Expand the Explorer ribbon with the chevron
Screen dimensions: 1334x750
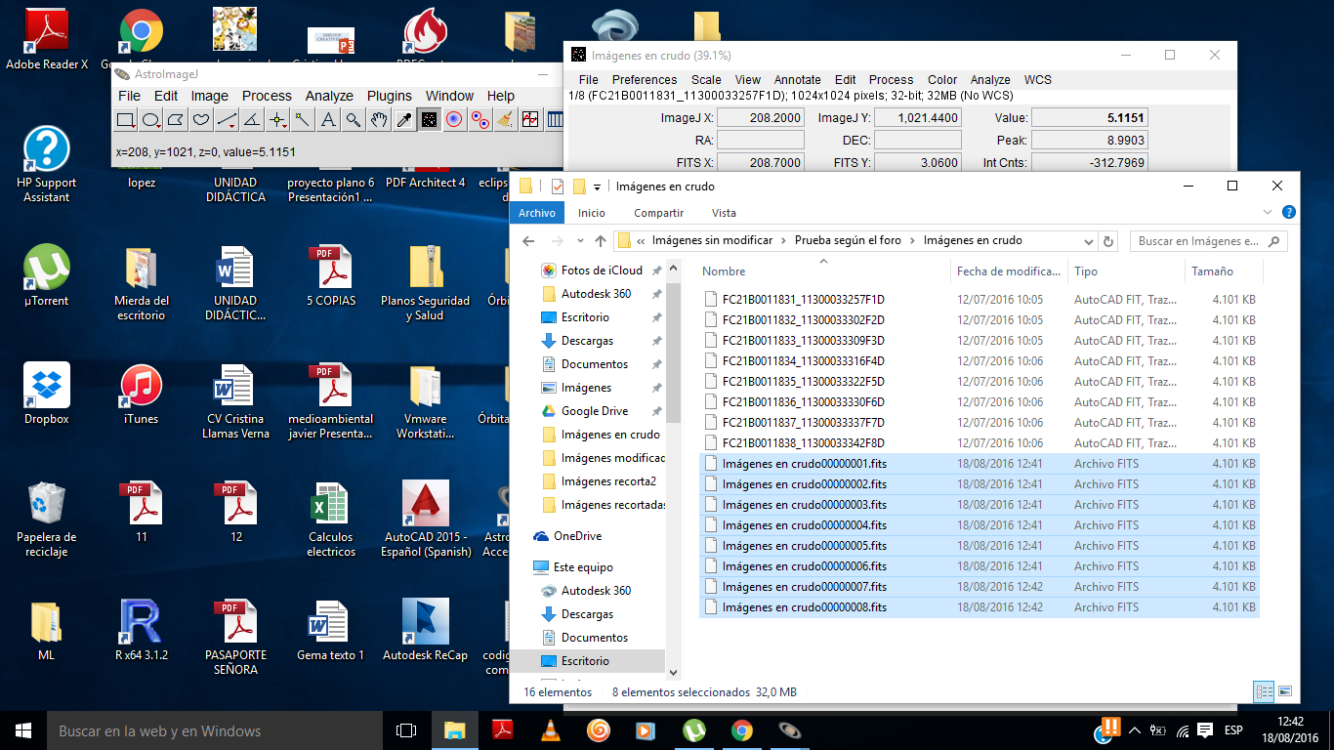pos(1268,212)
